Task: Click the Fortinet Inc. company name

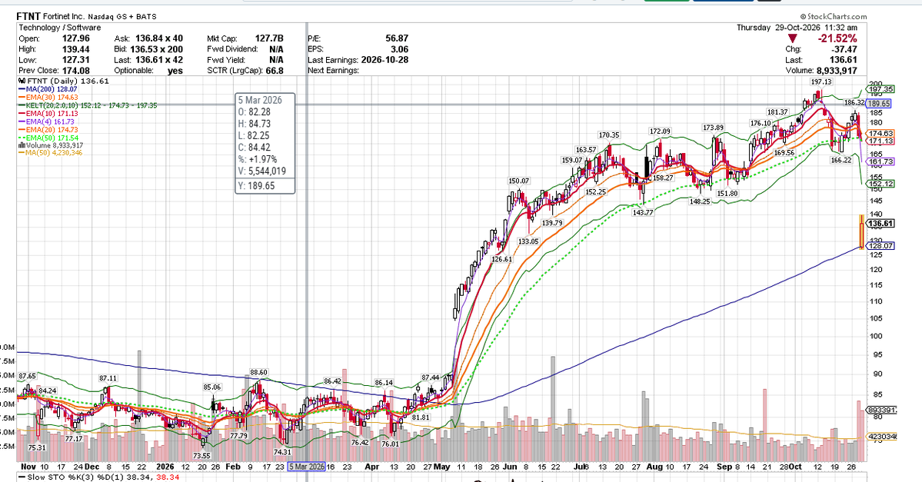Action: tap(64, 16)
